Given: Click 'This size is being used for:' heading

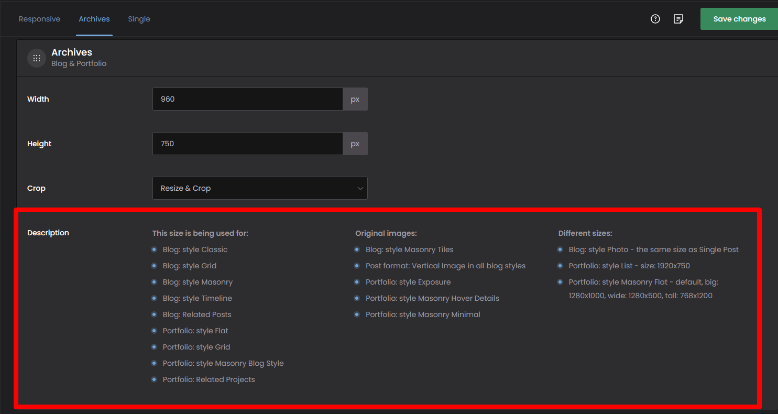Looking at the screenshot, I should click(200, 233).
